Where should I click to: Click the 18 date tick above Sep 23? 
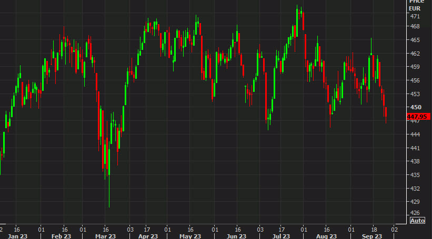pos(374,230)
